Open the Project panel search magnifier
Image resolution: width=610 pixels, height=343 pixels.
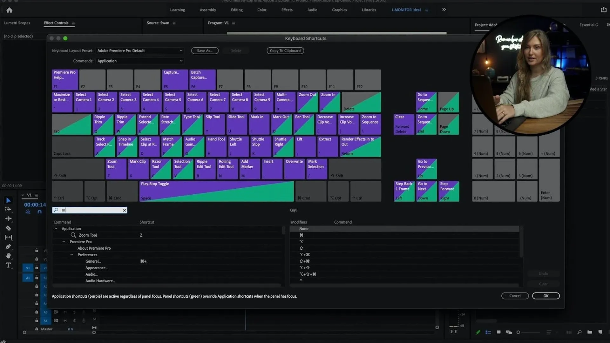[x=579, y=332]
